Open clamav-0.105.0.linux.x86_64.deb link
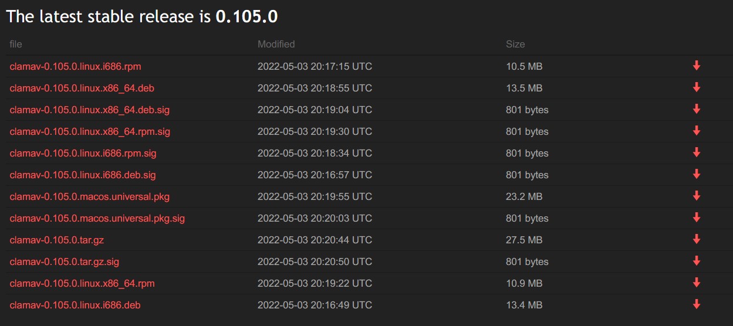733x326 pixels. click(82, 88)
